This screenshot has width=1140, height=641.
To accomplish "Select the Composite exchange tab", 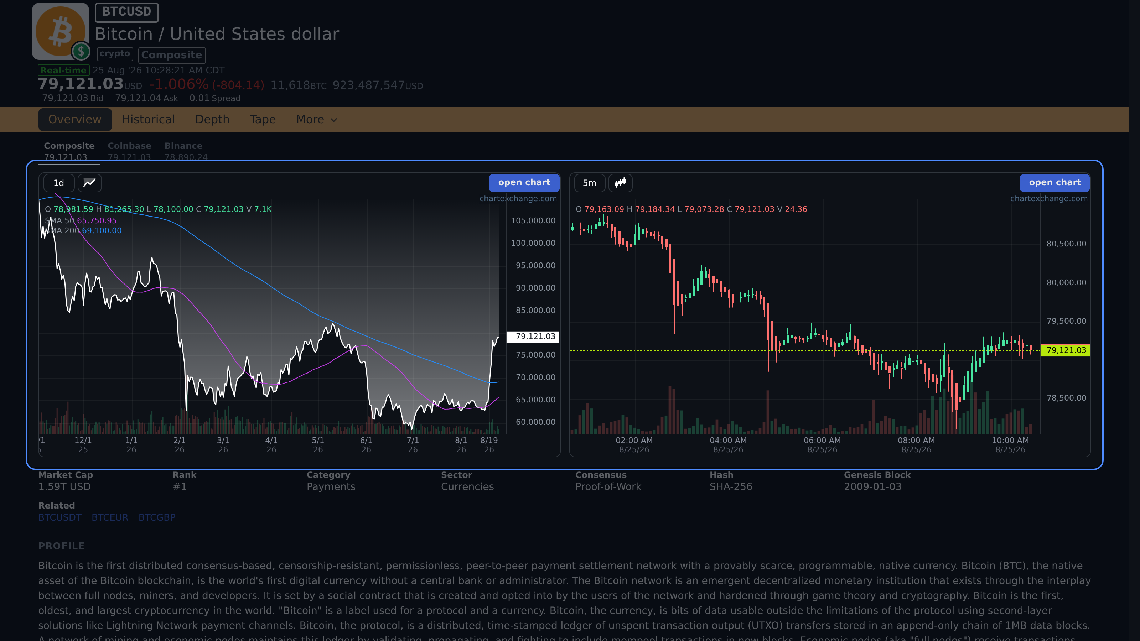I will (x=69, y=151).
